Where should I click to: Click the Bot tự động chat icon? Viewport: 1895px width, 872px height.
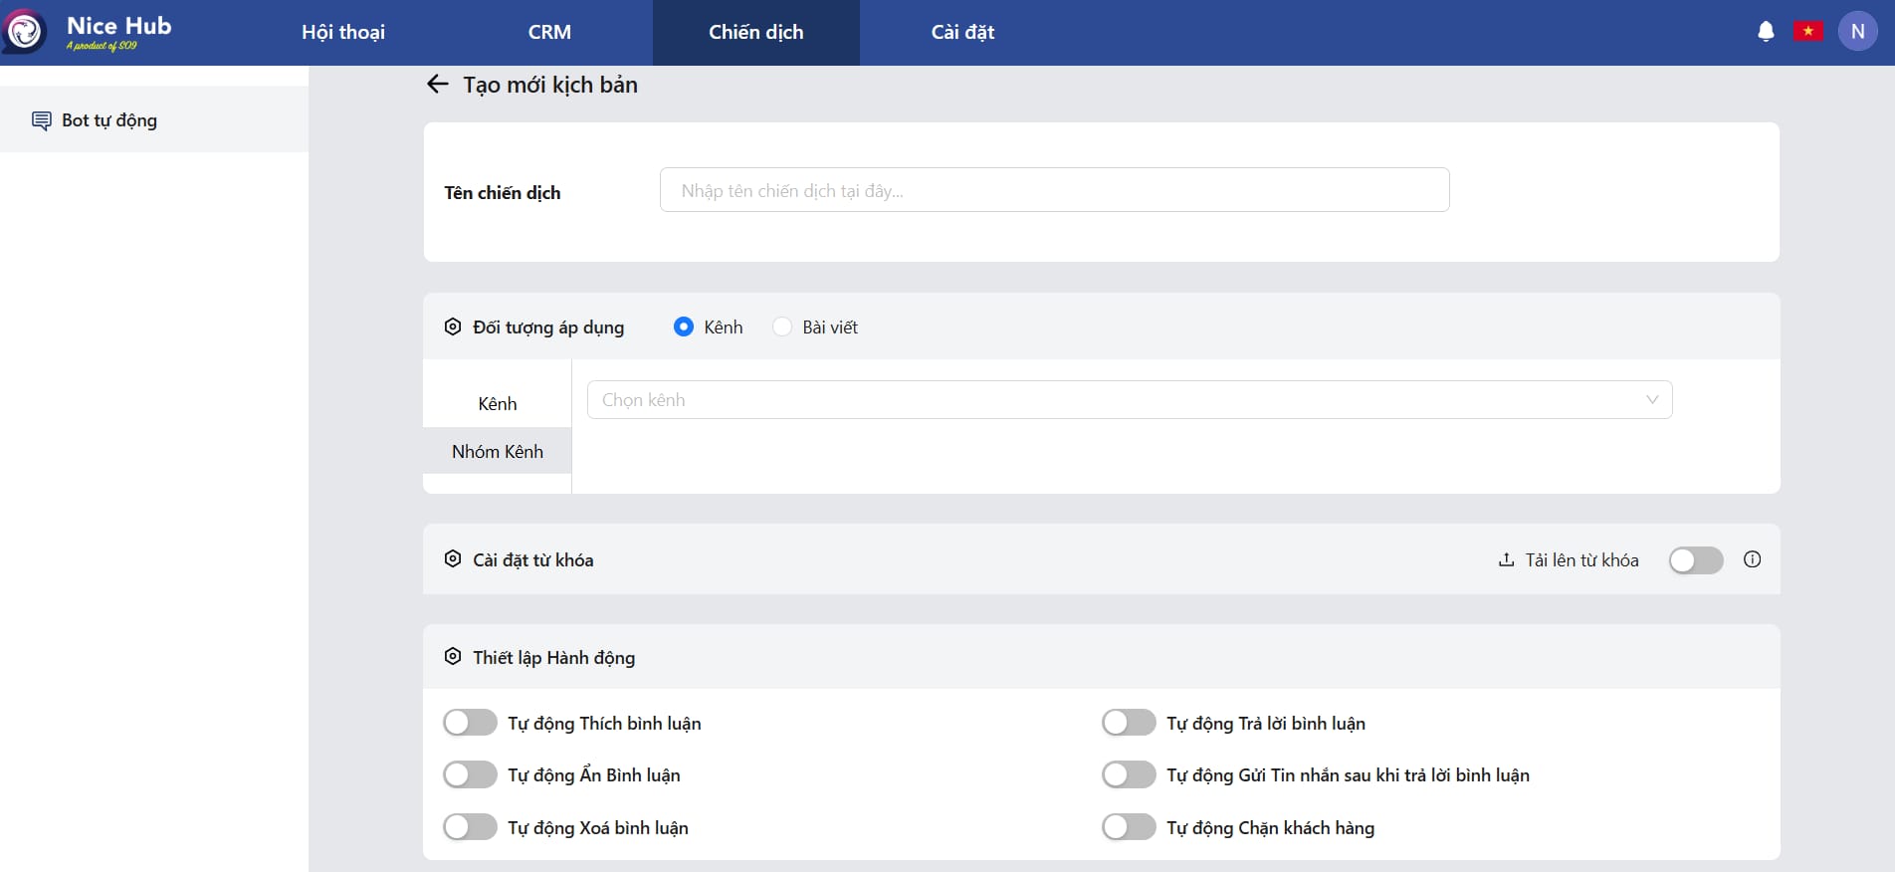tap(42, 120)
